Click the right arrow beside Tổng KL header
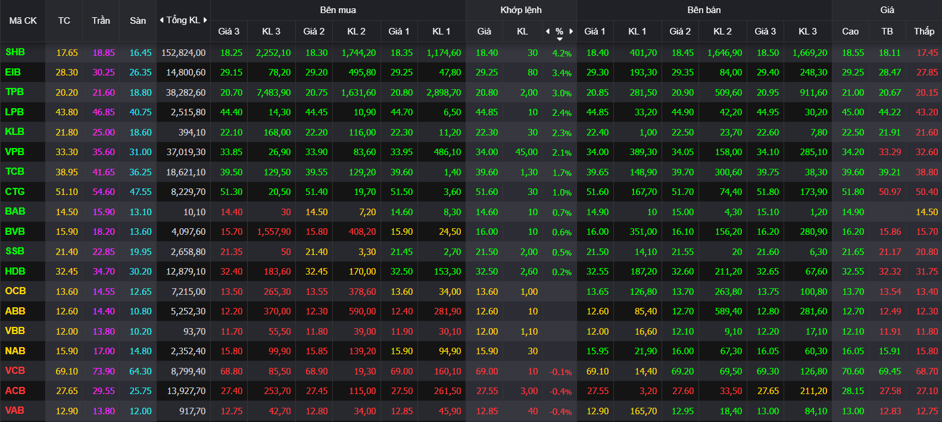 coord(205,20)
